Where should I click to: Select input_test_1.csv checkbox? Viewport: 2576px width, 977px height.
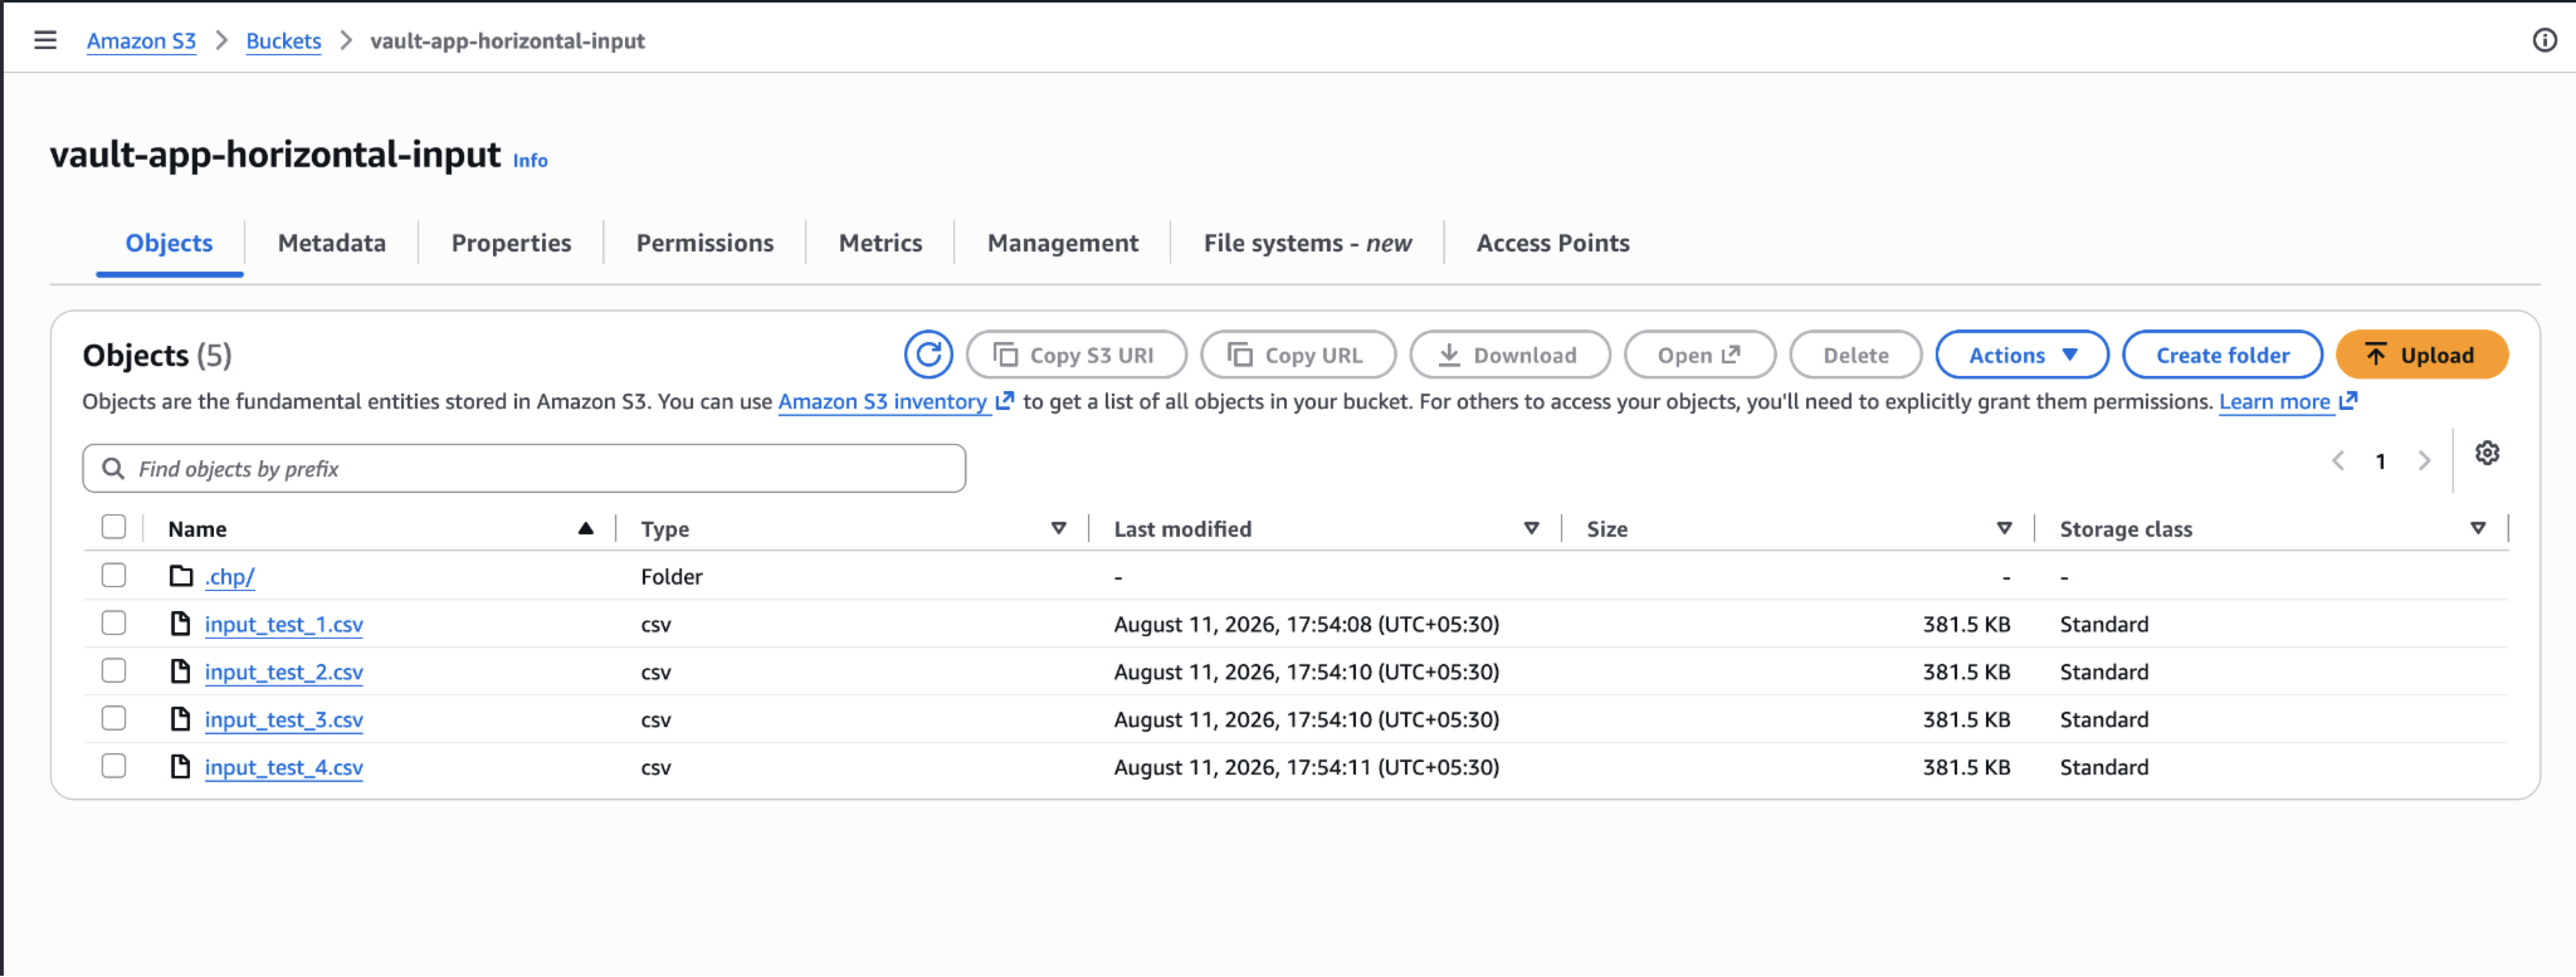click(x=114, y=623)
